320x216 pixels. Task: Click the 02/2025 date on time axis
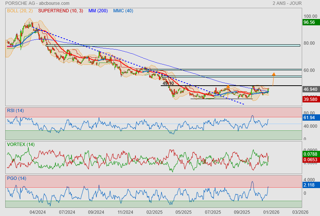click(x=154, y=212)
